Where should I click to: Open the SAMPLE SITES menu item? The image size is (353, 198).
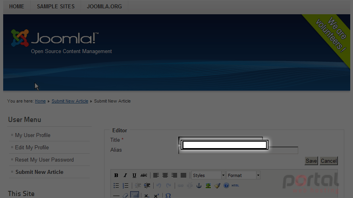coord(56,6)
